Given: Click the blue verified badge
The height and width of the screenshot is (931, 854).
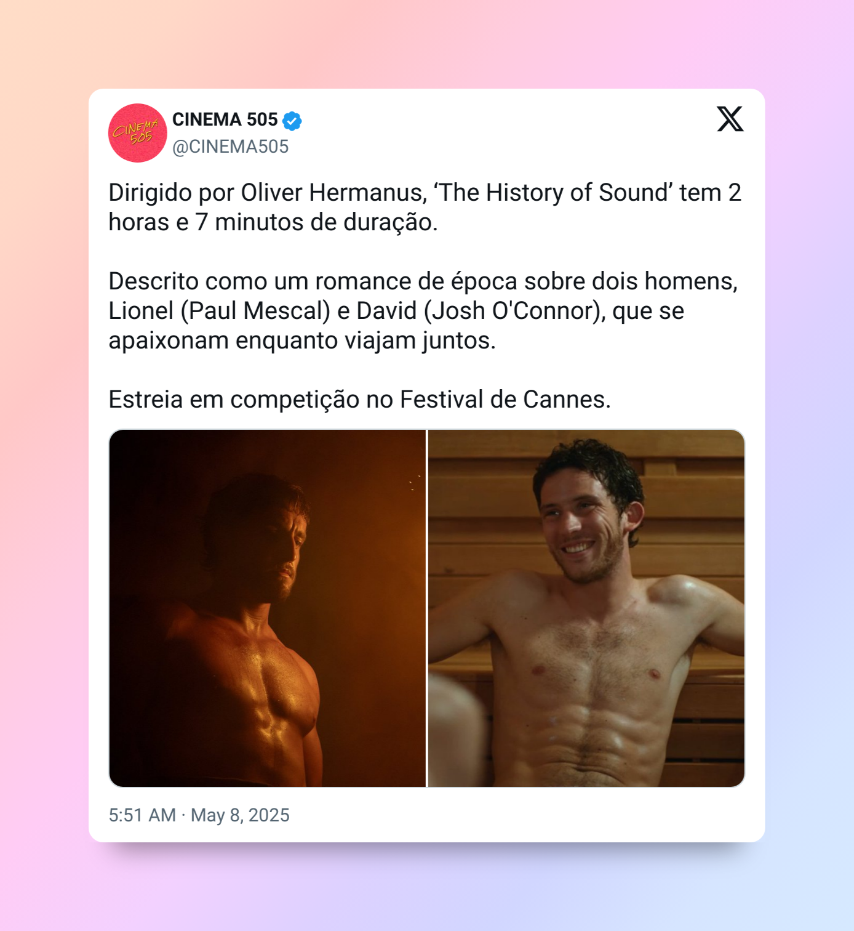Looking at the screenshot, I should coord(292,121).
